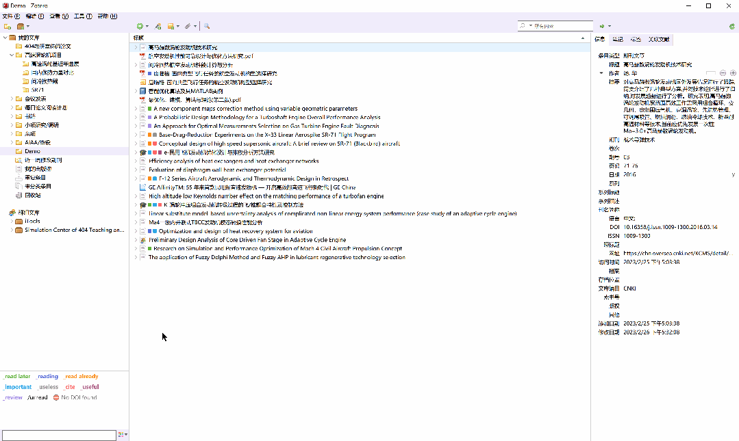
Task: Click the iTools group library icon
Action: click(x=19, y=222)
